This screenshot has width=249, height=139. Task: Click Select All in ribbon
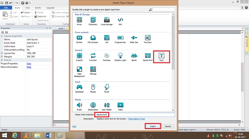click(40, 16)
